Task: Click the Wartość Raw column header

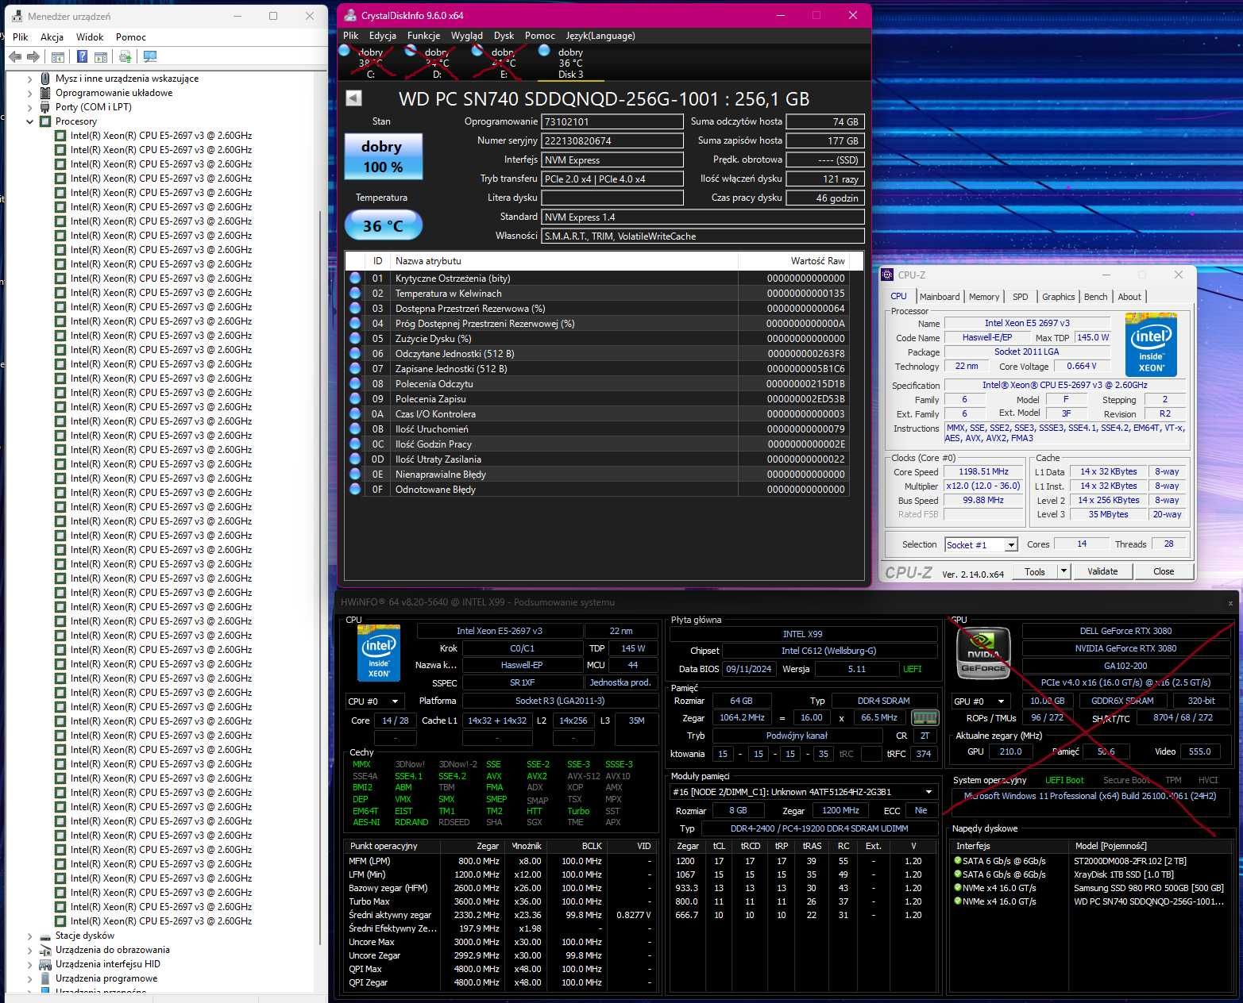Action: point(793,261)
